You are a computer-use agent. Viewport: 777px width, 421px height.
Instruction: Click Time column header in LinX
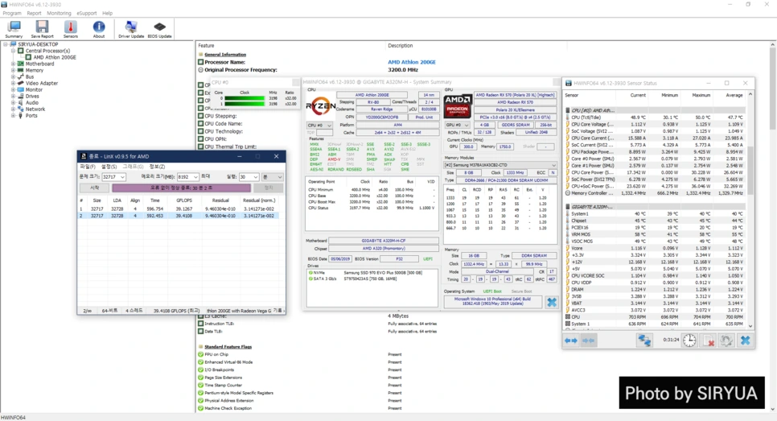point(155,200)
